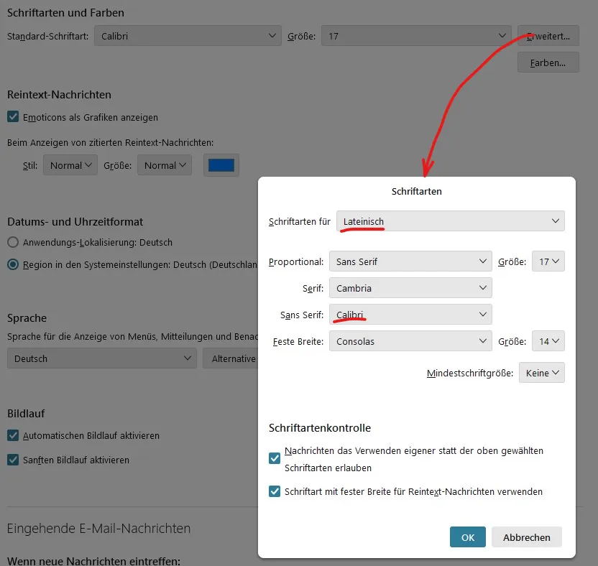598x566 pixels.
Task: Open the Mindestschriftgröße Keine dropdown
Action: [x=541, y=373]
